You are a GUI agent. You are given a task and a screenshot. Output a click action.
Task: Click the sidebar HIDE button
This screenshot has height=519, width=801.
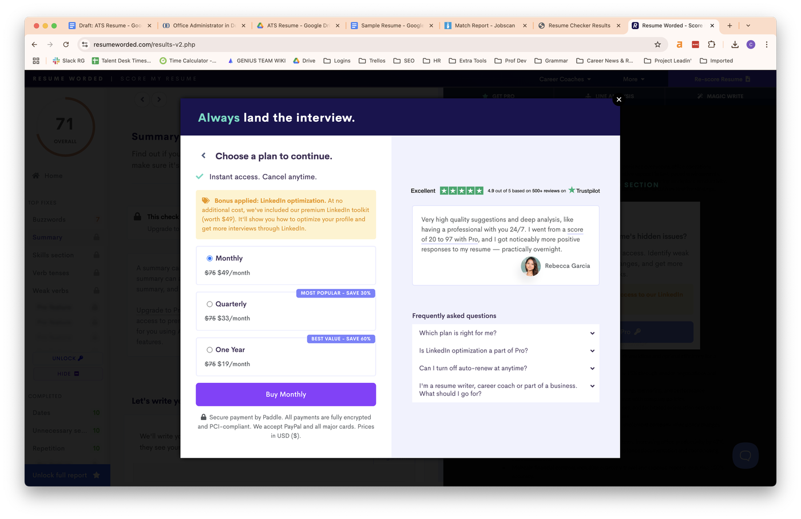pyautogui.click(x=68, y=374)
